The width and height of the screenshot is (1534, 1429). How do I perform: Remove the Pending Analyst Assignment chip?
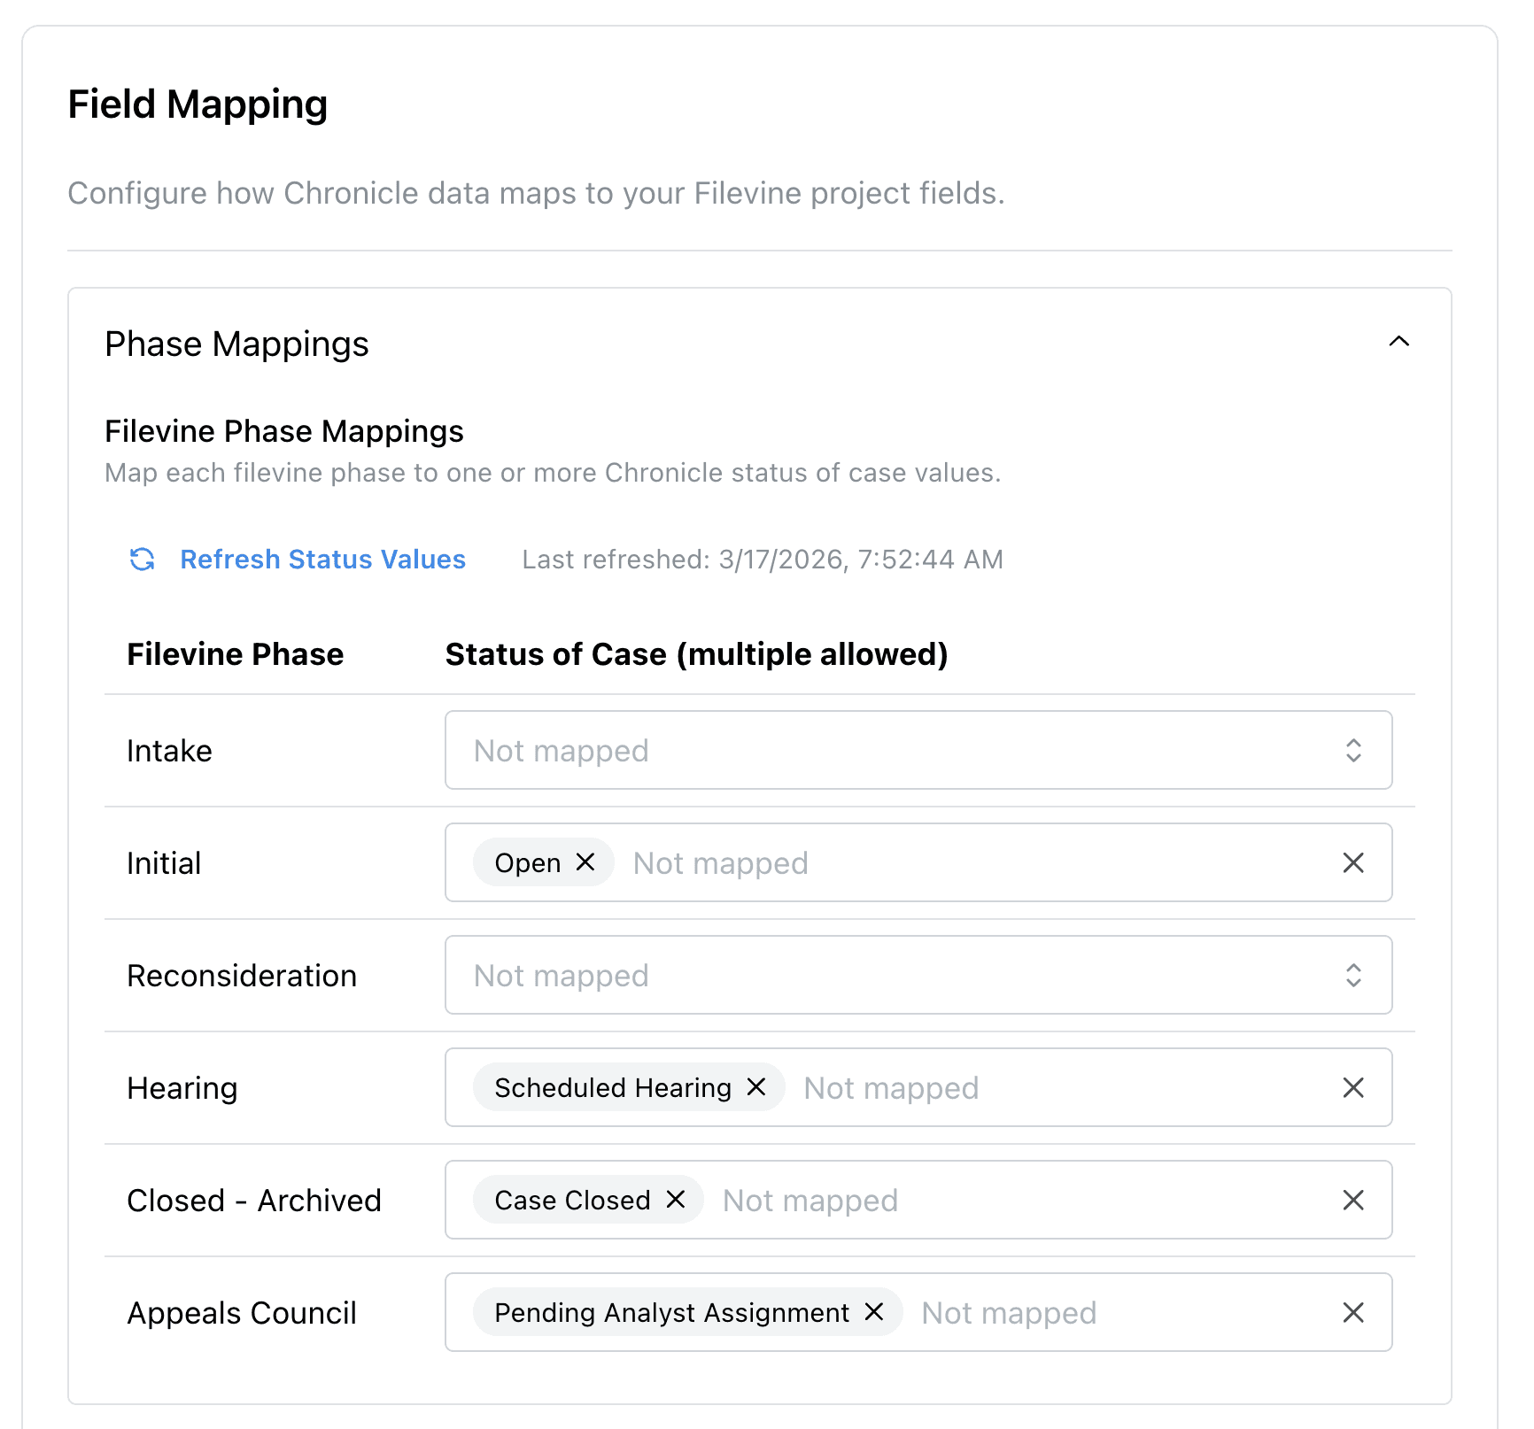tap(874, 1313)
